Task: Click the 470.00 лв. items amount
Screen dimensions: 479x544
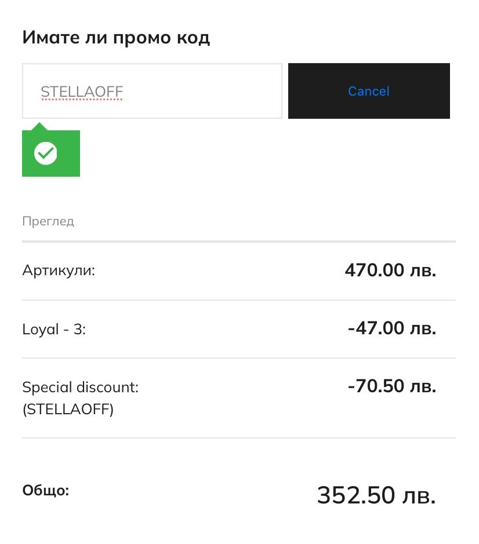Action: (x=390, y=270)
